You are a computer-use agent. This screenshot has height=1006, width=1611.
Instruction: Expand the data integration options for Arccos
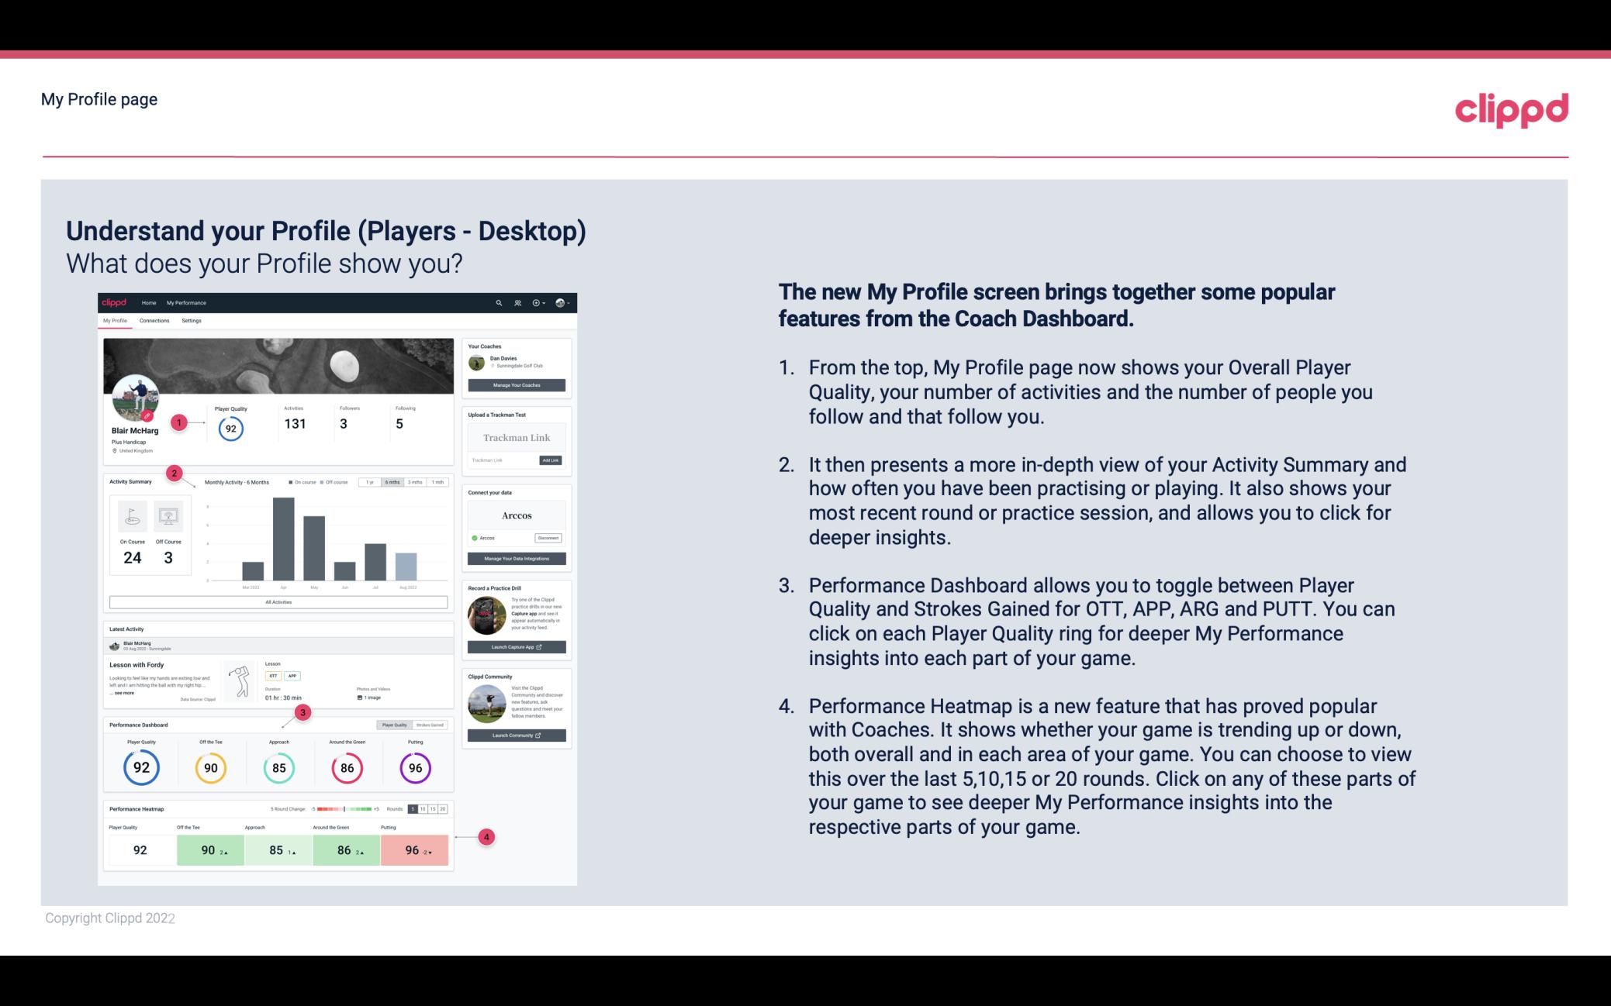click(x=517, y=557)
